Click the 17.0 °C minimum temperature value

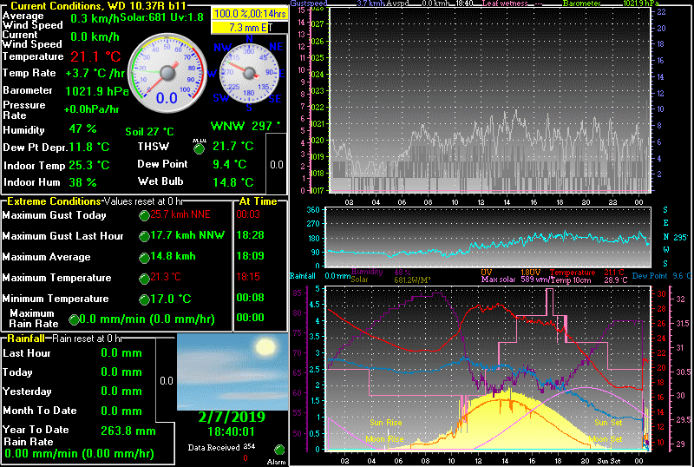pos(171,299)
